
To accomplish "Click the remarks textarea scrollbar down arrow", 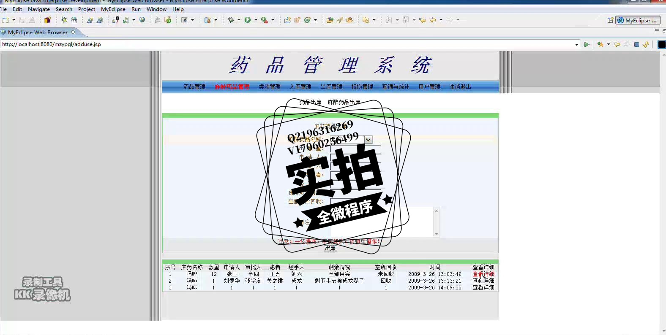I will [x=437, y=234].
